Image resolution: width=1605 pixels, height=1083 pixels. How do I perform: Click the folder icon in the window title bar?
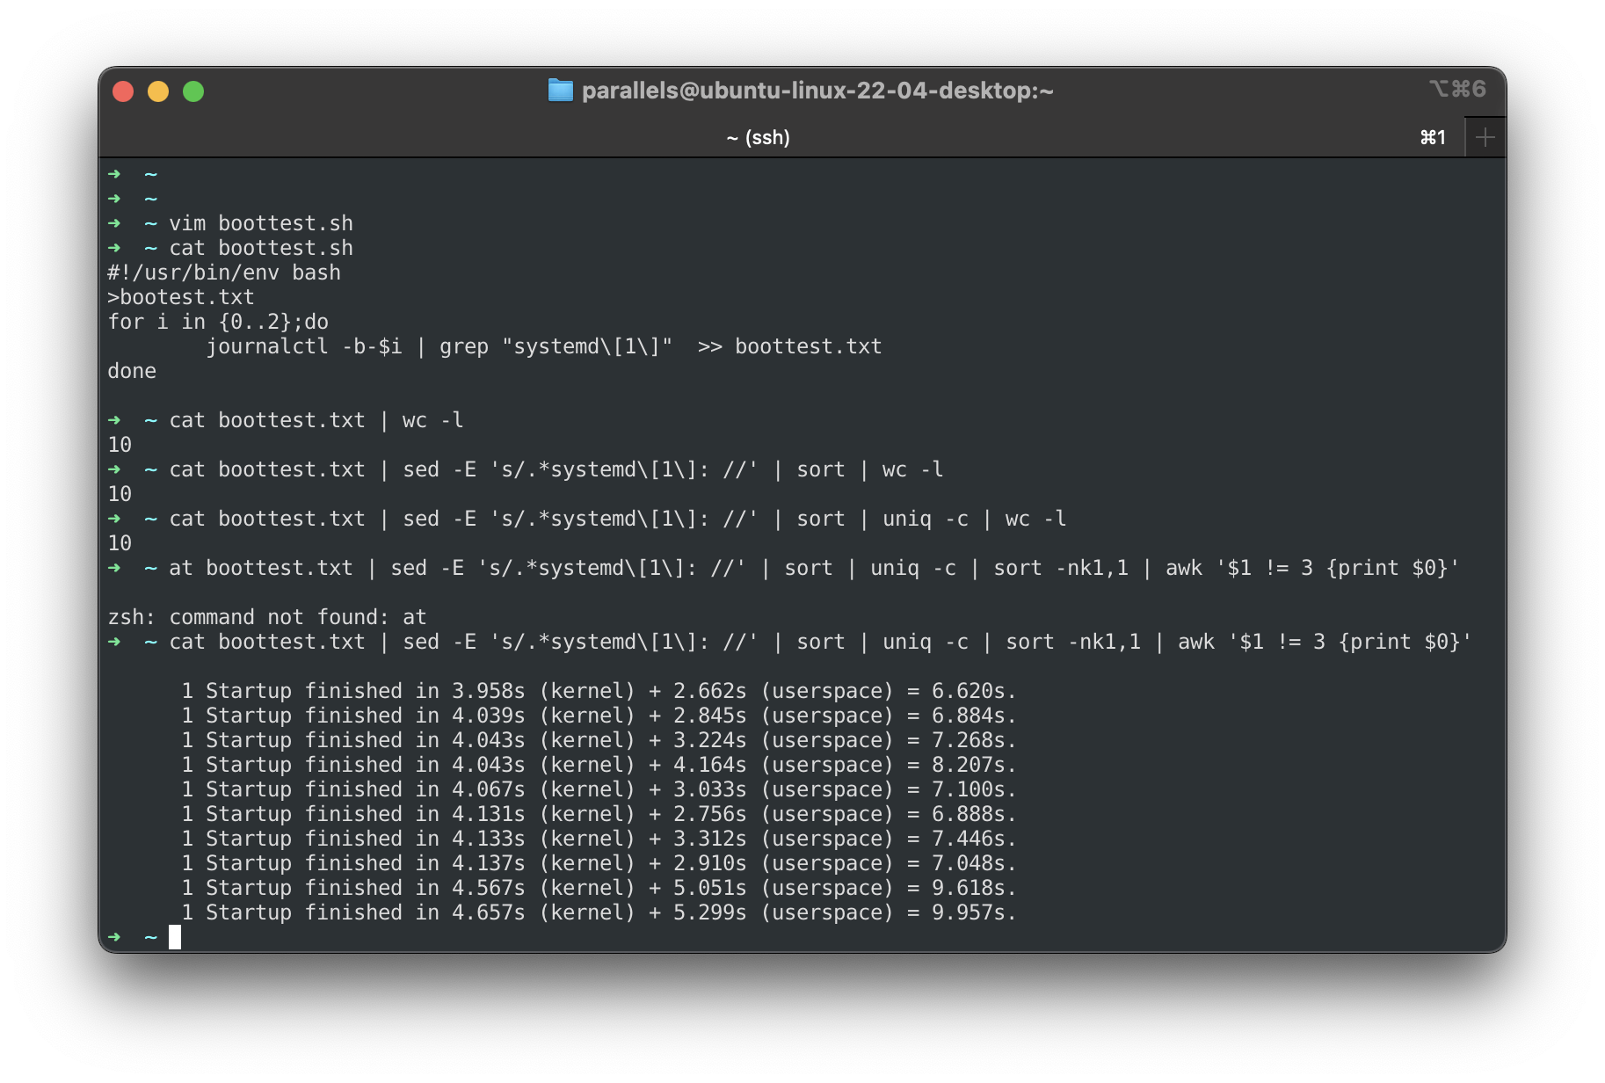tap(560, 90)
